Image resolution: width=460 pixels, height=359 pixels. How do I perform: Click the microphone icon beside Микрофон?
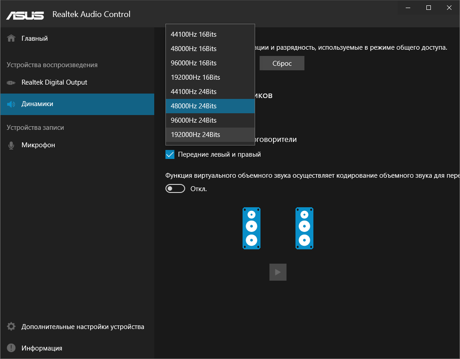(11, 145)
